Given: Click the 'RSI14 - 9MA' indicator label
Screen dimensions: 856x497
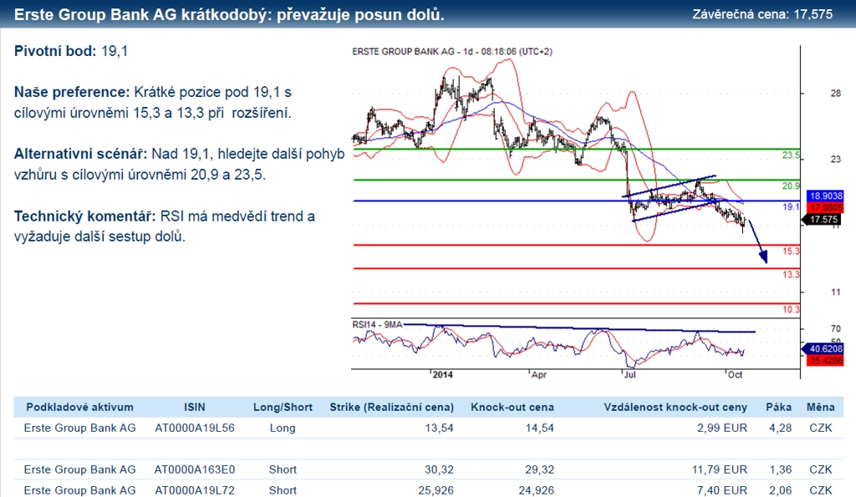Looking at the screenshot, I should pyautogui.click(x=377, y=325).
